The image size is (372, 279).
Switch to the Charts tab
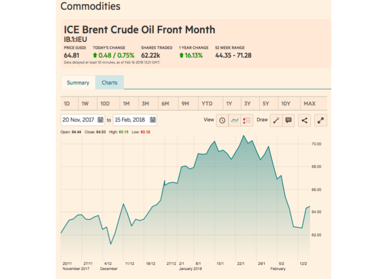(110, 83)
